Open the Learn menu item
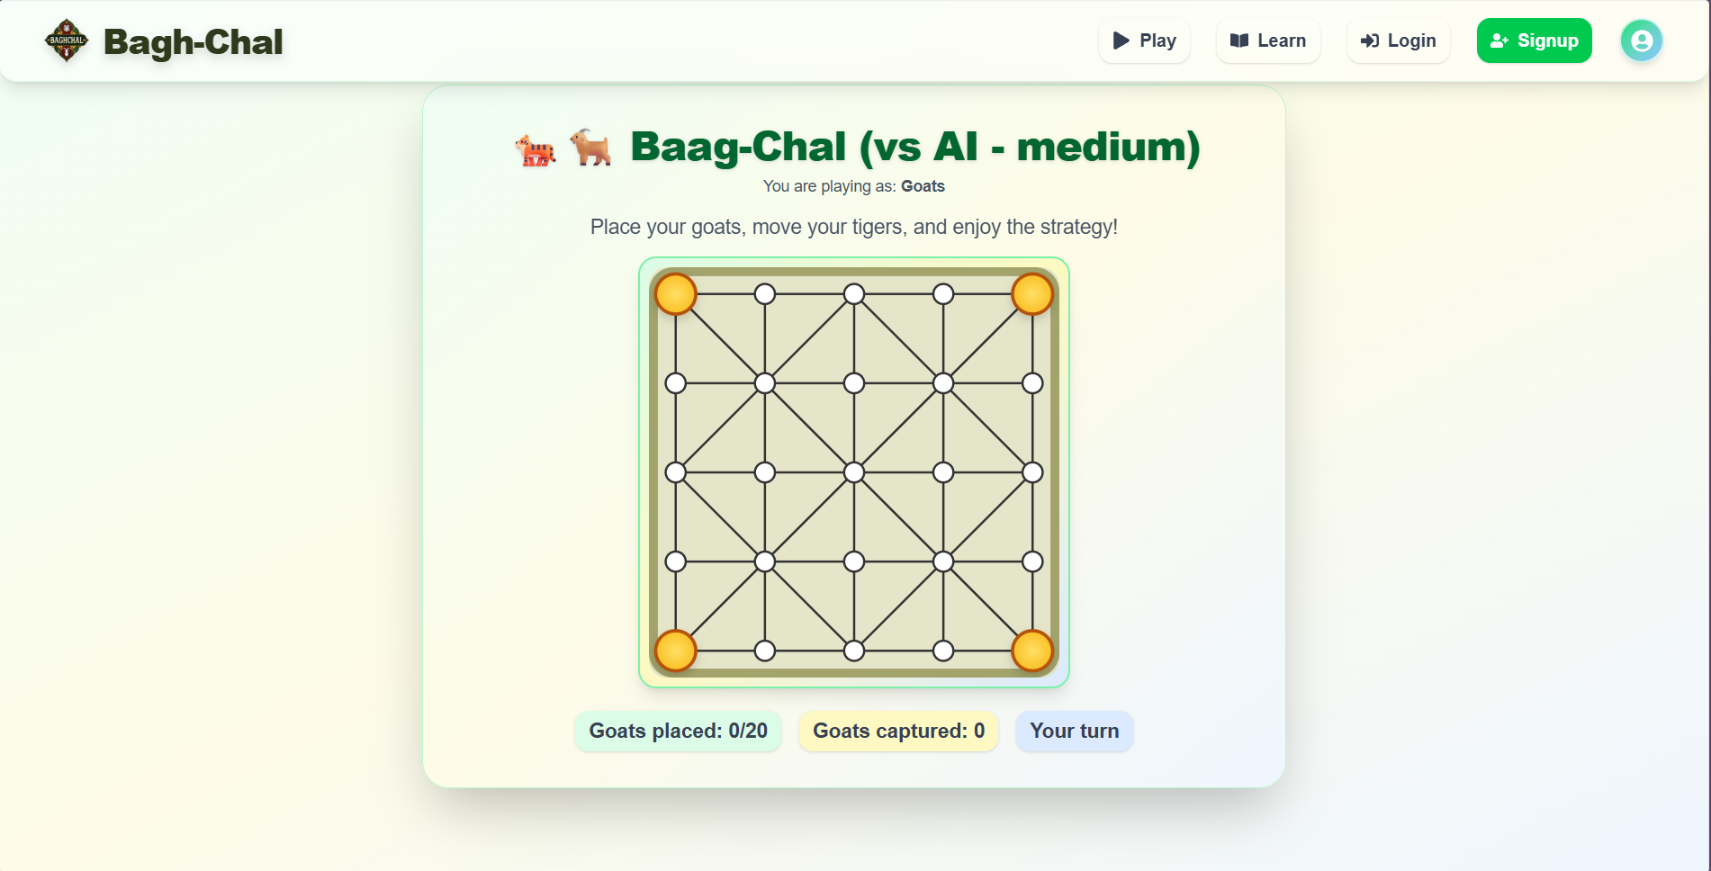 [1267, 40]
